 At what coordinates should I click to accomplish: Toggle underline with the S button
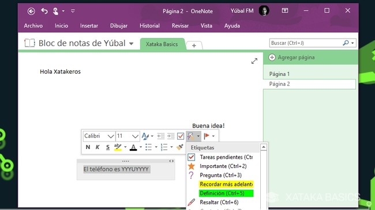point(108,147)
